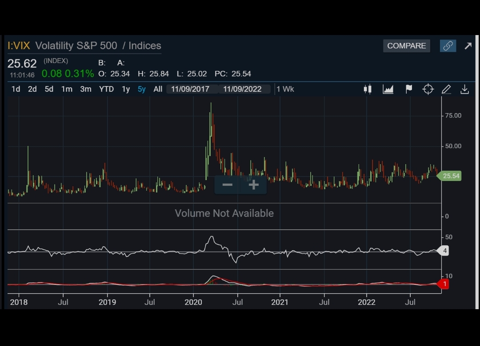Viewport: 480px width, 346px height.
Task: Select the pencil drawing tool
Action: point(446,89)
